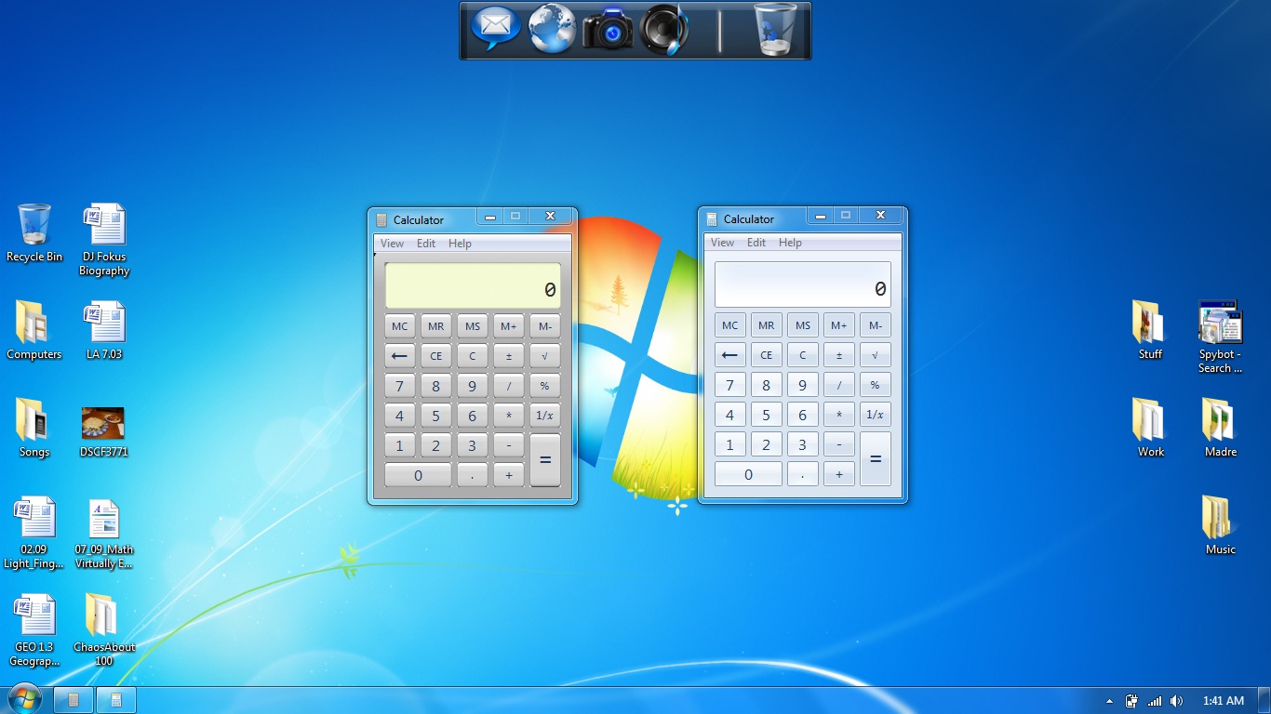Select the Music folder icon
Screen dimensions: 1271x714
pos(1221,526)
